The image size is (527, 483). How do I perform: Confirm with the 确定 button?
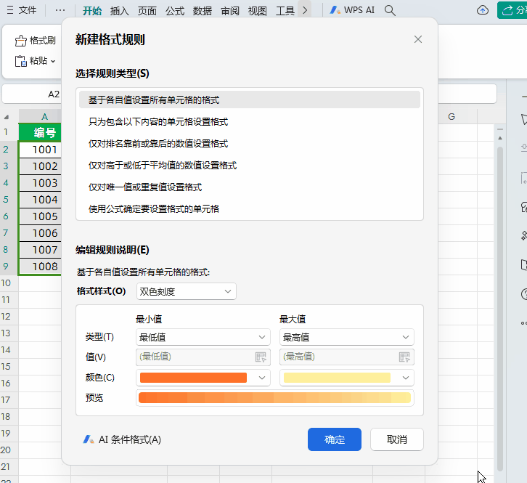click(335, 439)
